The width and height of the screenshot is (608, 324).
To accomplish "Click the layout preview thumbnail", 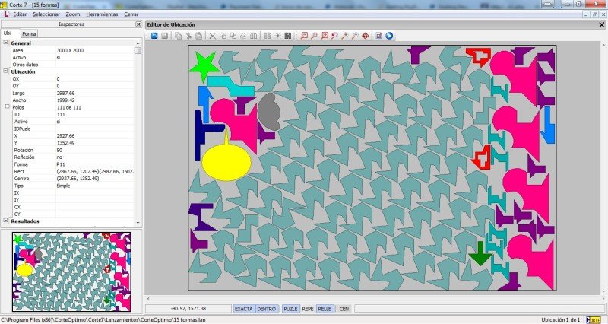I will (x=72, y=271).
